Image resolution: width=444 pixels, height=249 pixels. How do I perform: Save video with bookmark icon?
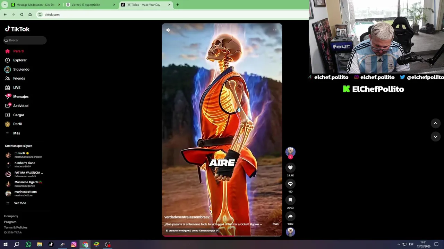pos(290,200)
